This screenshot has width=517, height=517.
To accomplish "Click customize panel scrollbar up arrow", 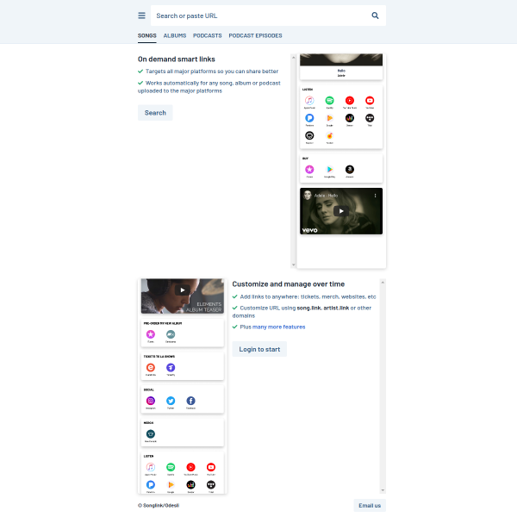I will click(x=383, y=283).
